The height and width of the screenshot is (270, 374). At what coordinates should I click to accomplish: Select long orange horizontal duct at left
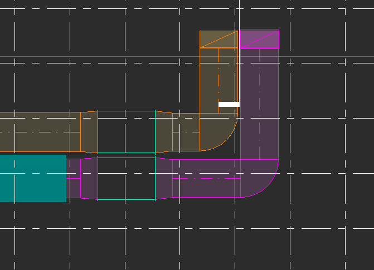[40, 132]
